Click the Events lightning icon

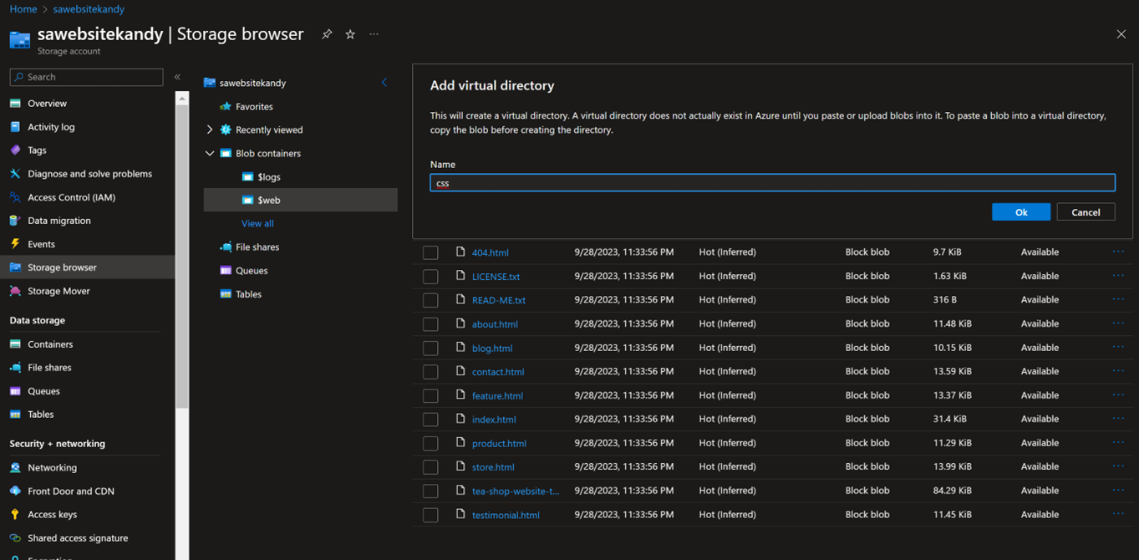pos(15,244)
